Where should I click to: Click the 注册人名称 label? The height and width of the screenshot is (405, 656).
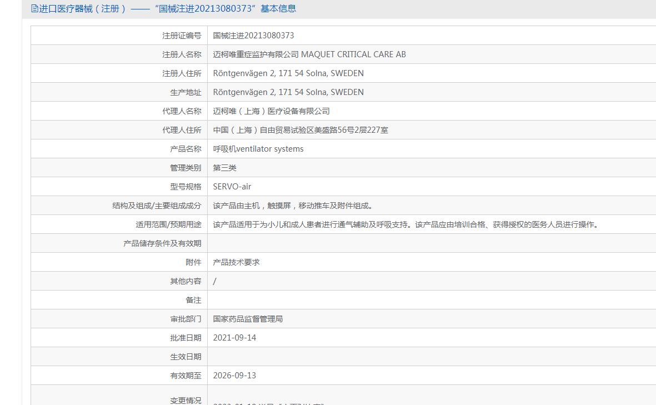[182, 54]
